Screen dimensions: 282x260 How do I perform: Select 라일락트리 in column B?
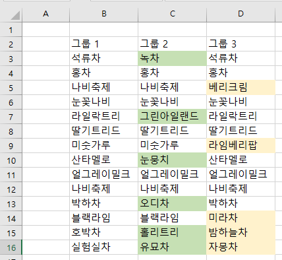[104, 117]
